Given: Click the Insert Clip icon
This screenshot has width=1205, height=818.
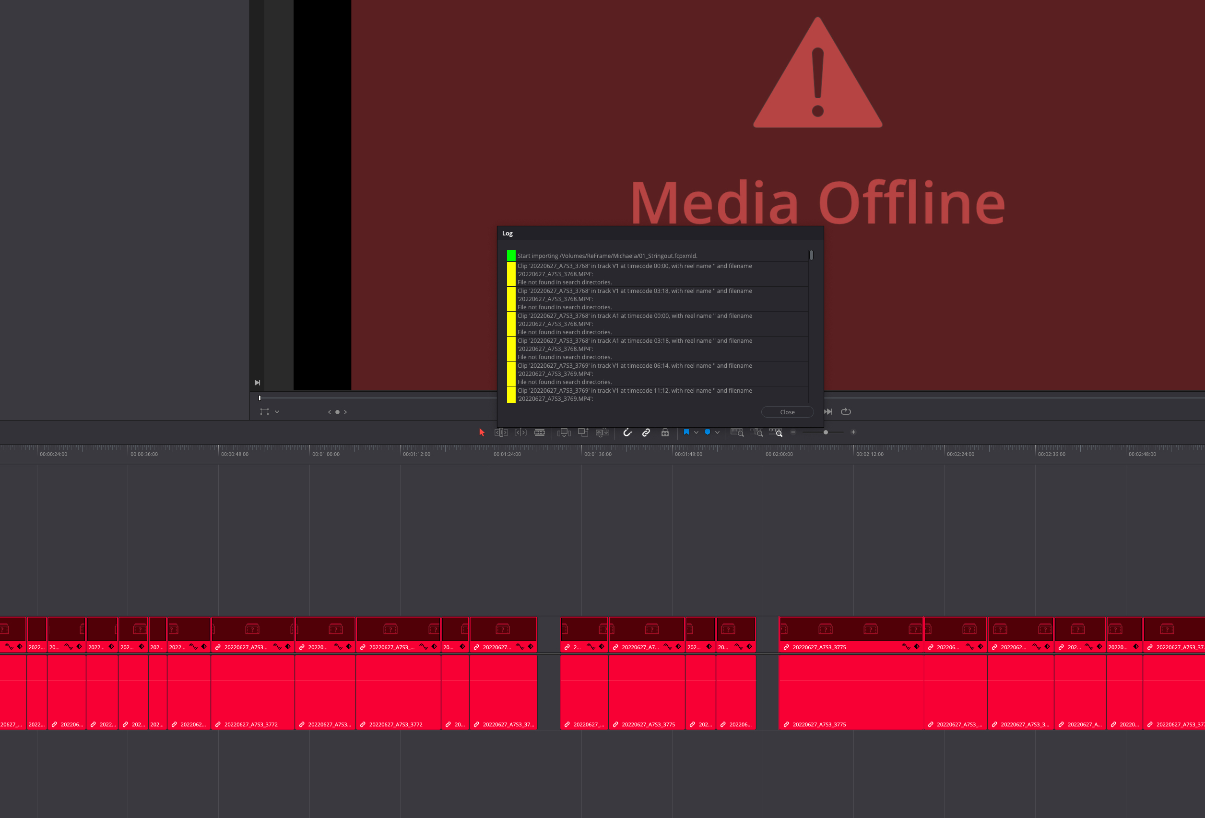Looking at the screenshot, I should point(564,432).
